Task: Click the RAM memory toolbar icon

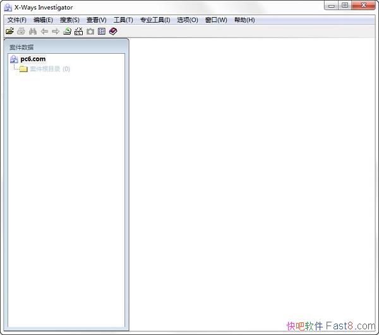Action: (x=79, y=31)
